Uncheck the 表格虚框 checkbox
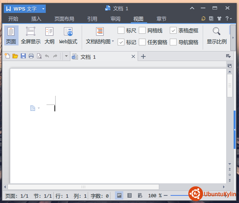 pyautogui.click(x=173, y=30)
